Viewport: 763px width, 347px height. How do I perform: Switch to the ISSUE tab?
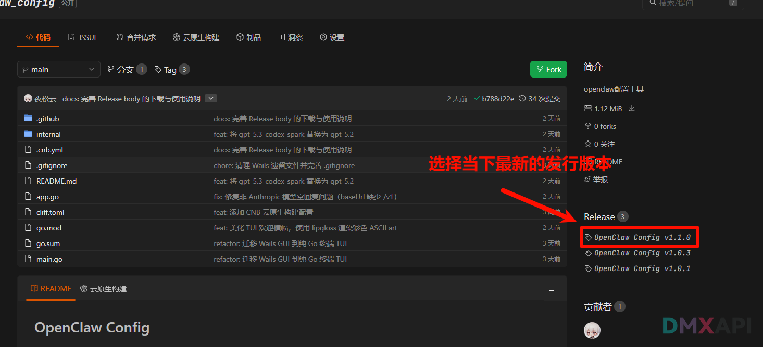pos(83,37)
